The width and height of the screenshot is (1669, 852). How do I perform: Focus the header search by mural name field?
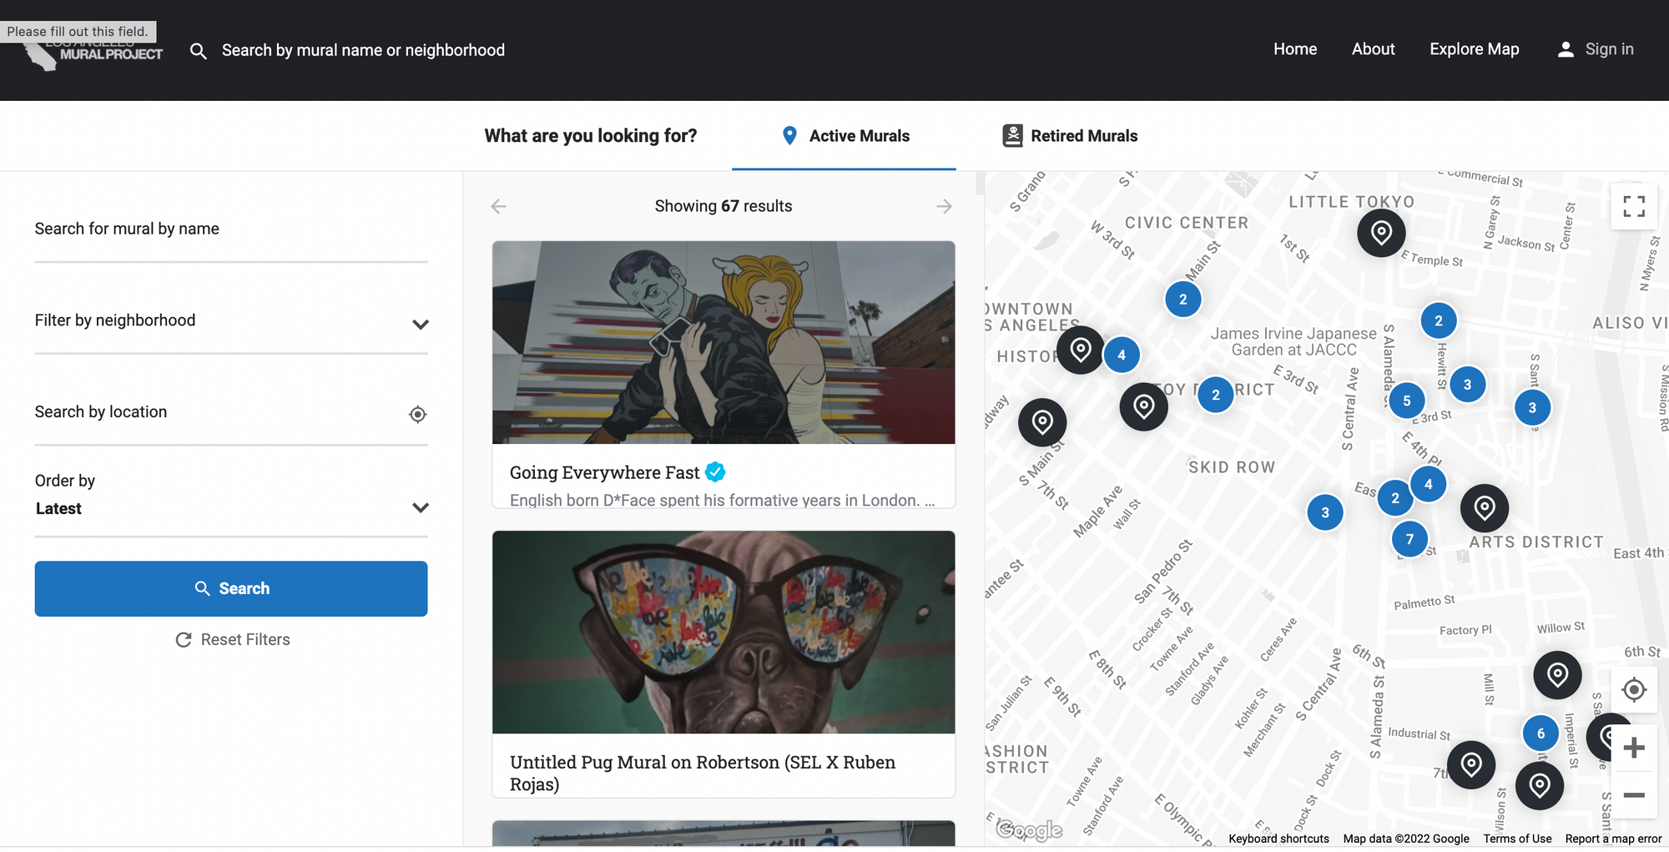pos(363,50)
